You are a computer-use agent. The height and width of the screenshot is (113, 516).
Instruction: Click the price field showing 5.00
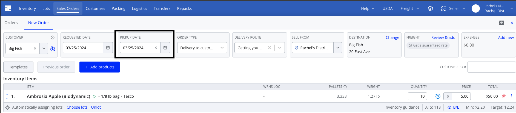[x=461, y=96]
